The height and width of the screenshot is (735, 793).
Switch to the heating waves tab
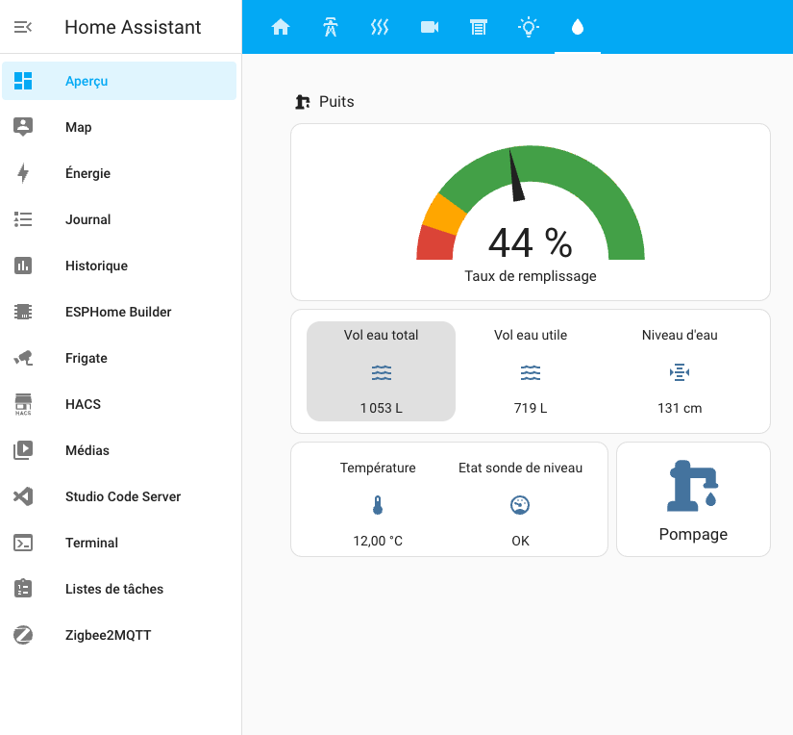pos(380,27)
